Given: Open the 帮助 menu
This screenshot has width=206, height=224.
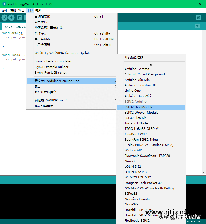Looking at the screenshot, I should [x=38, y=11].
